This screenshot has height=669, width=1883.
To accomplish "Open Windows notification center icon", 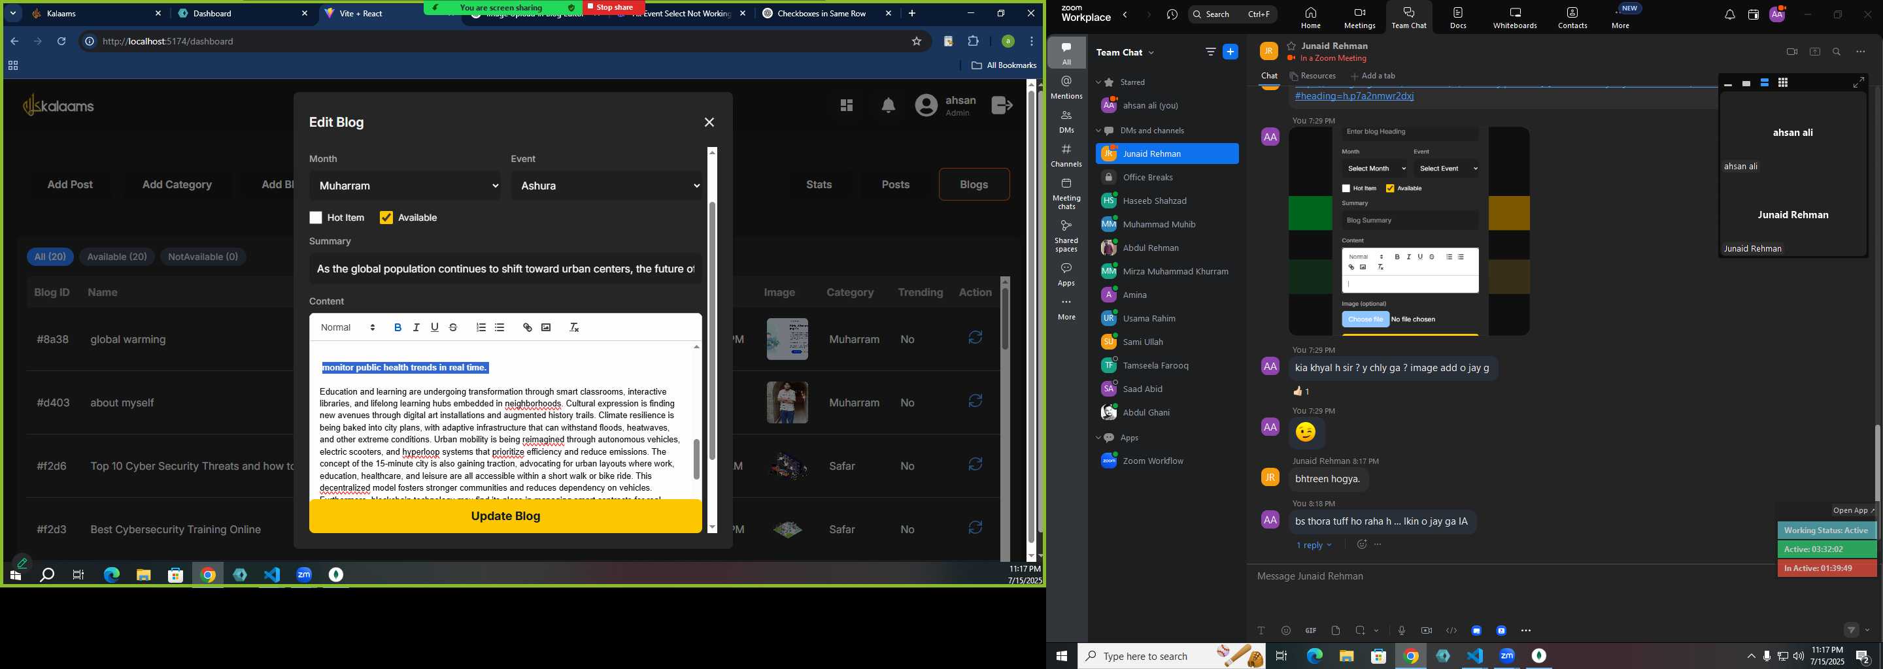I will coord(1863,656).
